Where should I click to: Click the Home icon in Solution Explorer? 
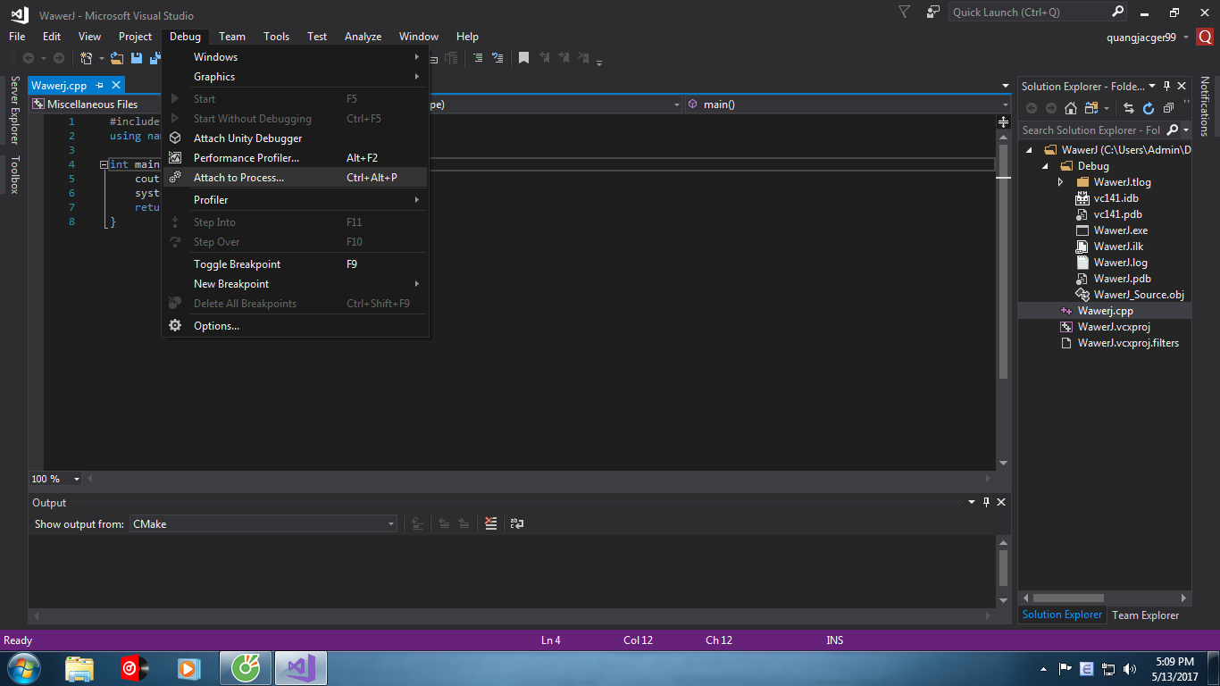click(x=1070, y=108)
